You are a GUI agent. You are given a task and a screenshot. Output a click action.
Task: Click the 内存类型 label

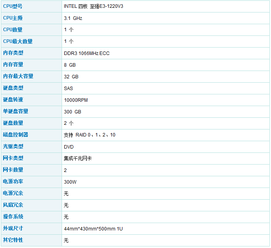pyautogui.click(x=13, y=53)
